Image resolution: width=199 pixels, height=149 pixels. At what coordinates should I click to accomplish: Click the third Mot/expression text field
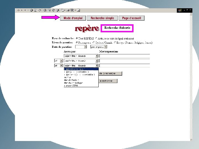pos(125,65)
